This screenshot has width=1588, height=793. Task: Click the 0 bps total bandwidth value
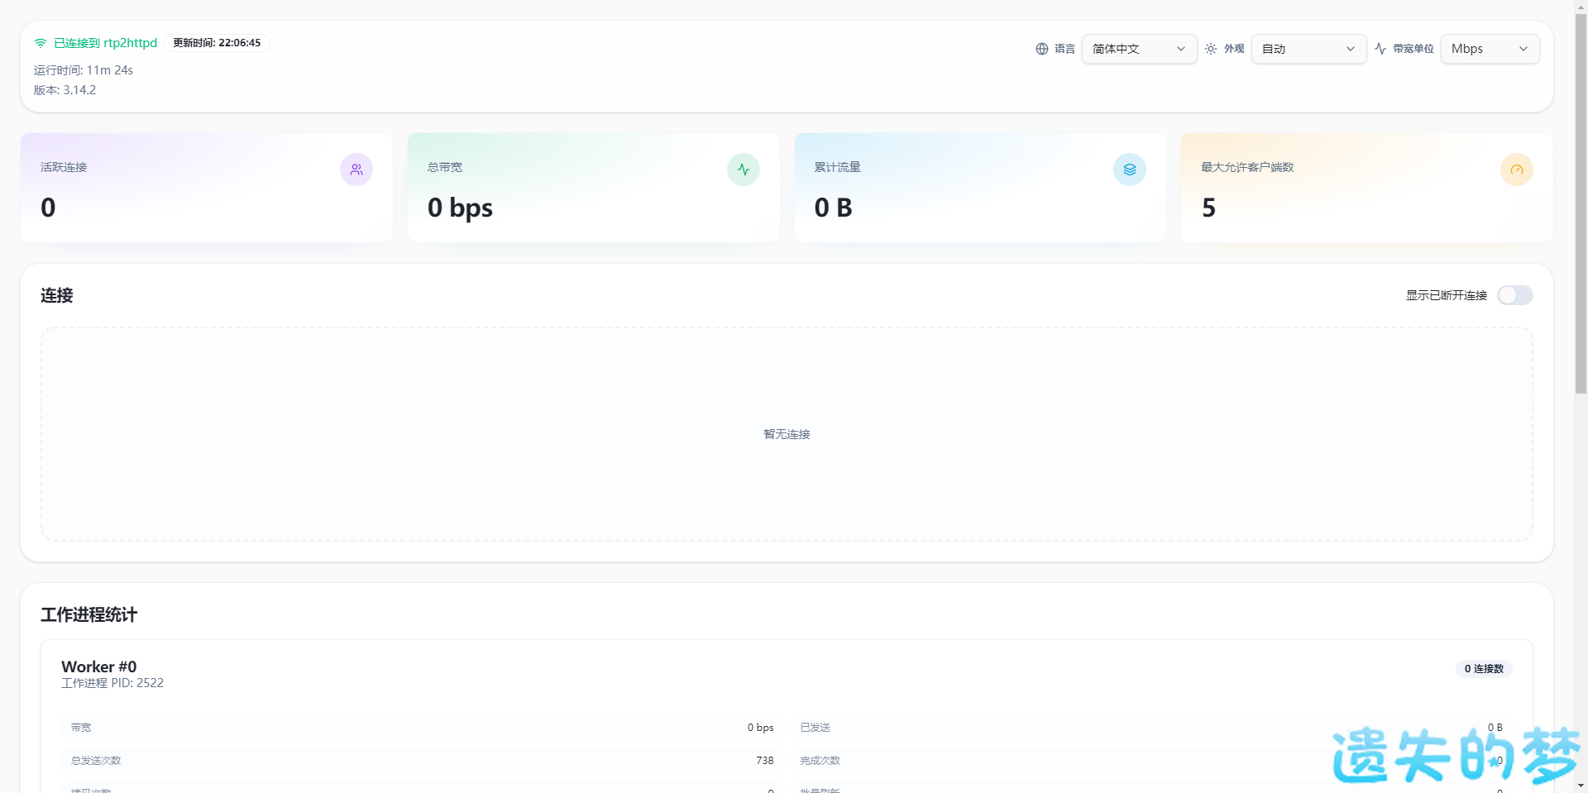pyautogui.click(x=460, y=208)
